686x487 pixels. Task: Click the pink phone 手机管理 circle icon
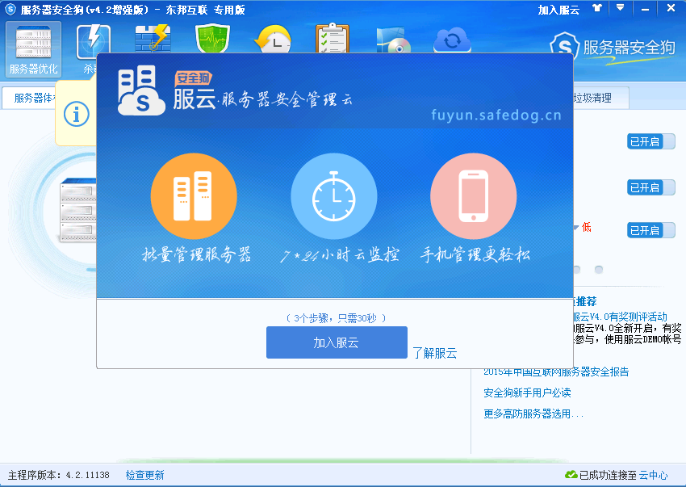(474, 195)
